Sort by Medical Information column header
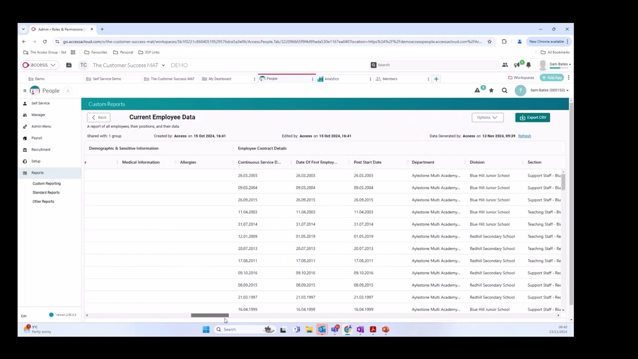 point(141,162)
